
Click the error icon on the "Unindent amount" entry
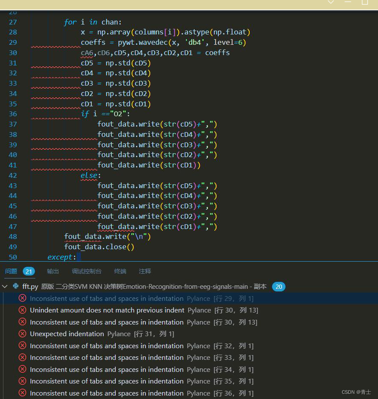tap(22, 310)
